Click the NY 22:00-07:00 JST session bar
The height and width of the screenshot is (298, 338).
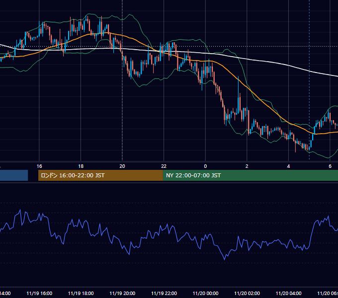[x=251, y=175]
